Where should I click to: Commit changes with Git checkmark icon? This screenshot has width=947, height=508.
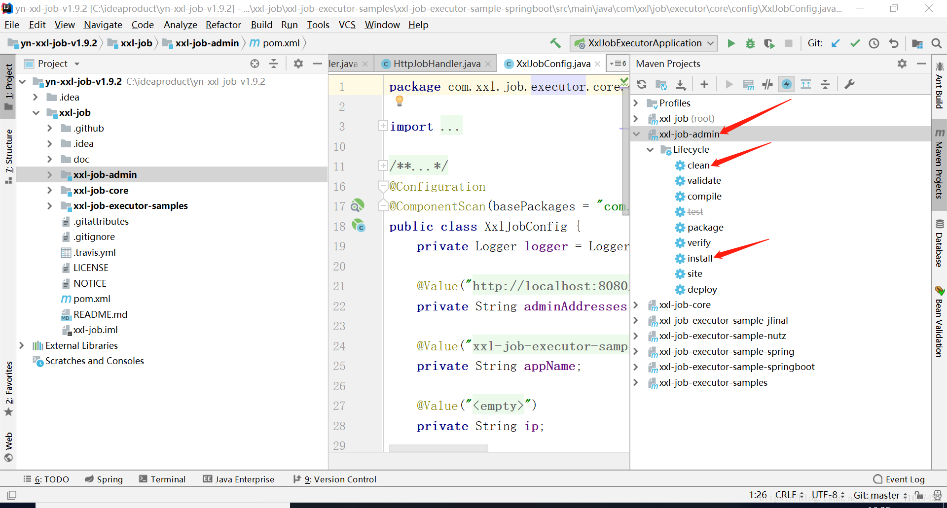855,43
